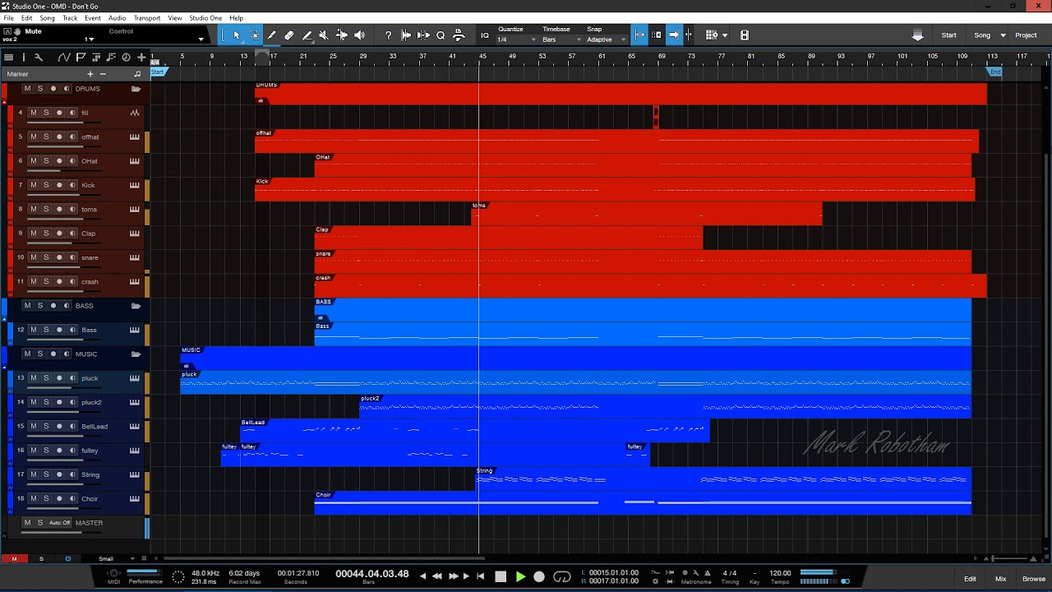Click the wrench track options icon
Screen dimensions: 1052x592
click(38, 58)
